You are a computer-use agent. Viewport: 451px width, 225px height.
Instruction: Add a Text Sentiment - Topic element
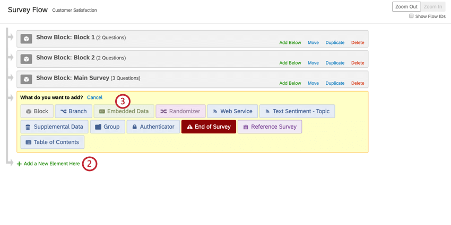[x=297, y=111]
